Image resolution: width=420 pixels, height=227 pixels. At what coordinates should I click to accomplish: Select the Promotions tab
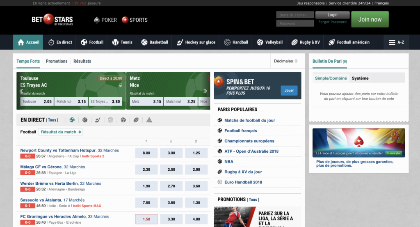pyautogui.click(x=57, y=61)
